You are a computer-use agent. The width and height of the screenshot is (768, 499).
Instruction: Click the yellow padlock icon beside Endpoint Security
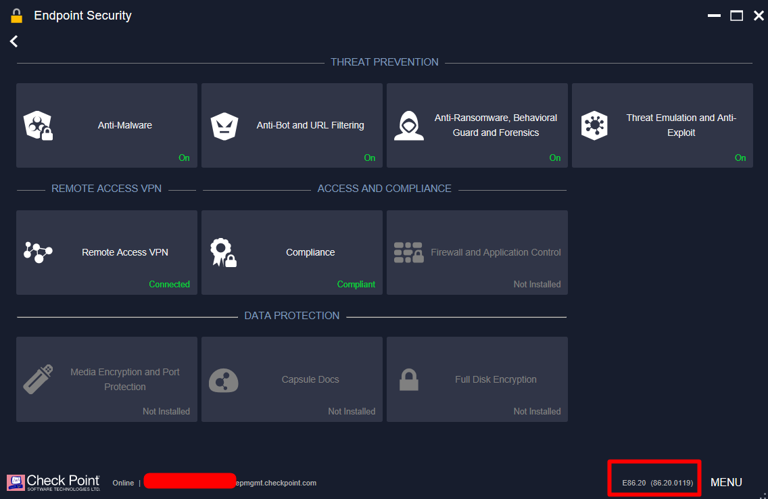tap(17, 16)
